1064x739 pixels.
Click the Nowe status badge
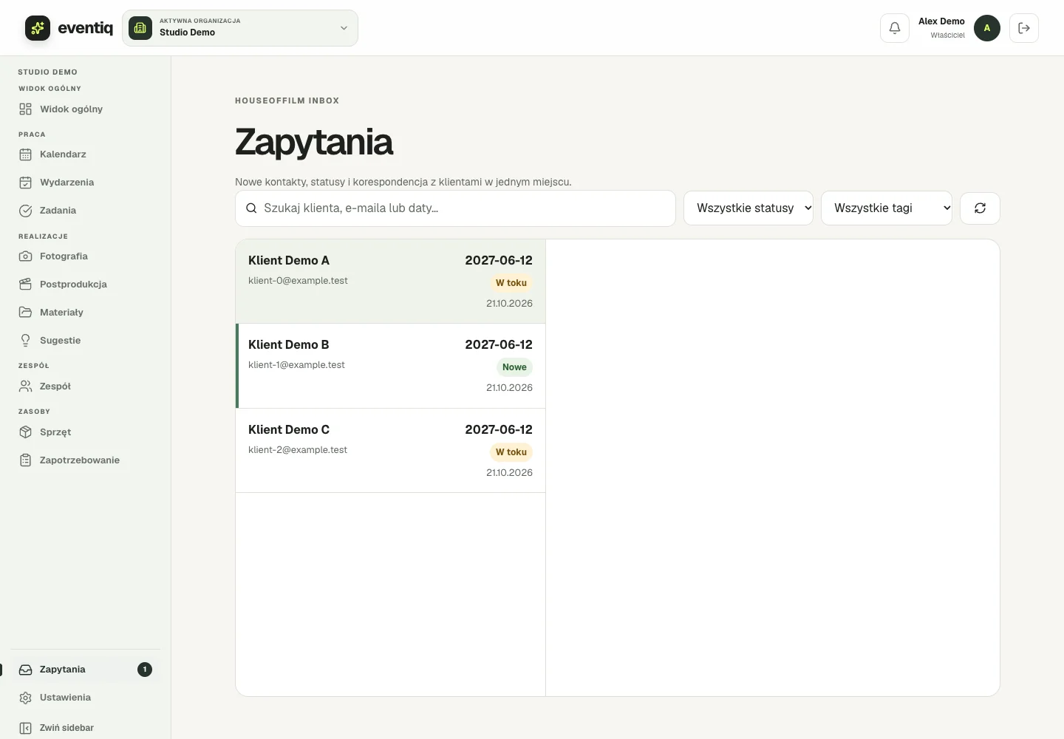514,367
